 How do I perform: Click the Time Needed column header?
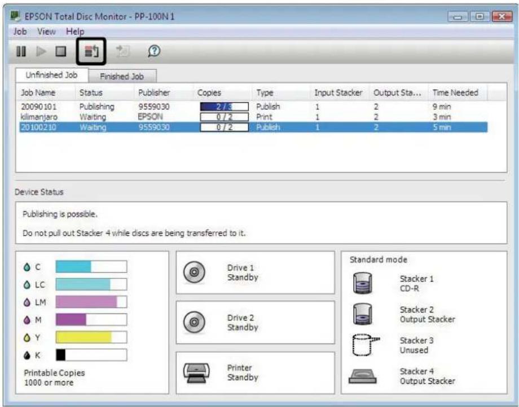[x=458, y=92]
